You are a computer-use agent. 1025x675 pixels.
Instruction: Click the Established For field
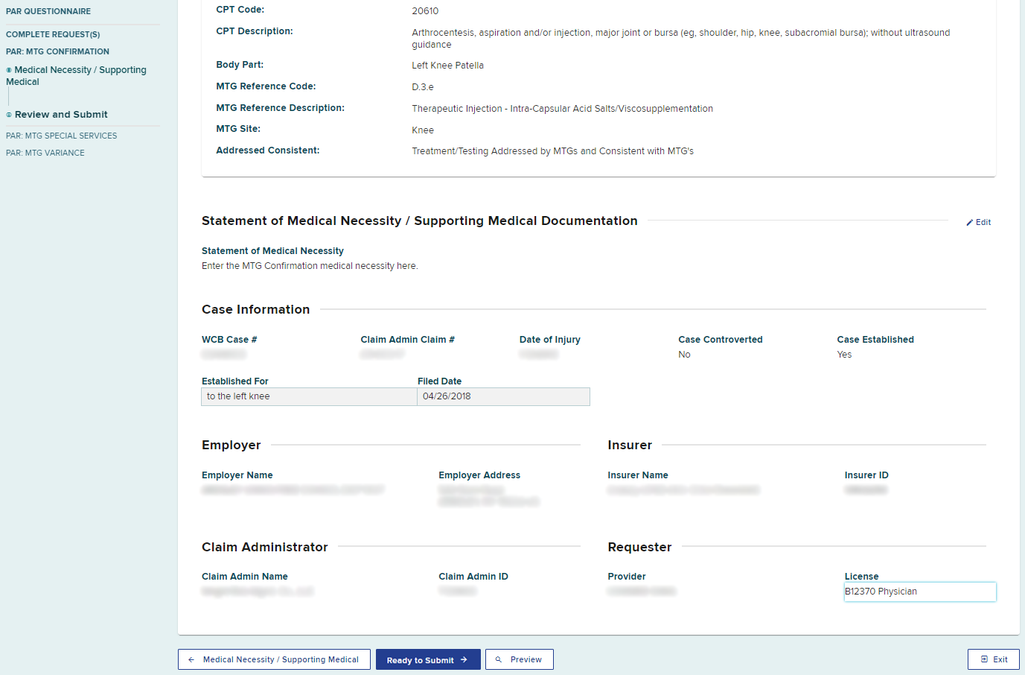click(x=309, y=396)
